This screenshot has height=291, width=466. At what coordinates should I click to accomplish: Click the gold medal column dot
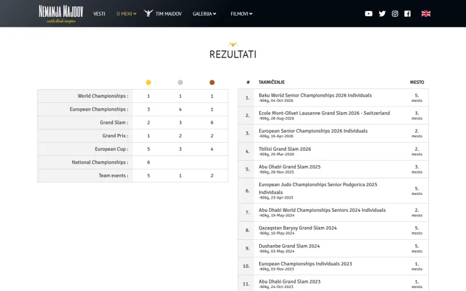pos(149,82)
